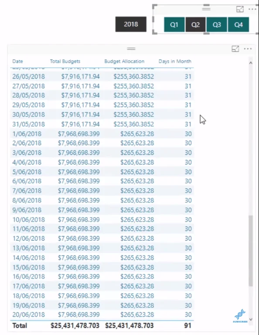Click the slicer's top drag handle grip

pyautogui.click(x=206, y=9)
